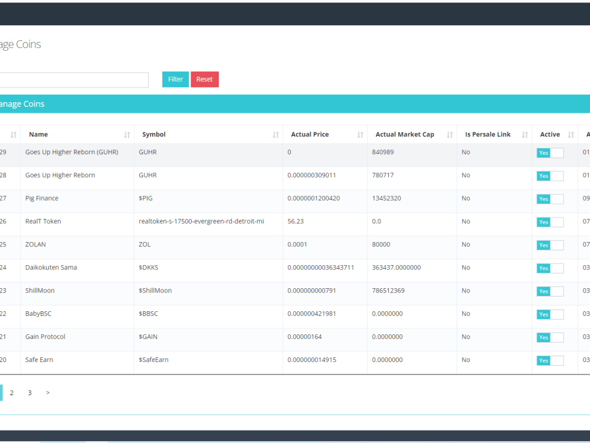This screenshot has width=590, height=443.
Task: Focus the filter search input field
Action: 74,80
